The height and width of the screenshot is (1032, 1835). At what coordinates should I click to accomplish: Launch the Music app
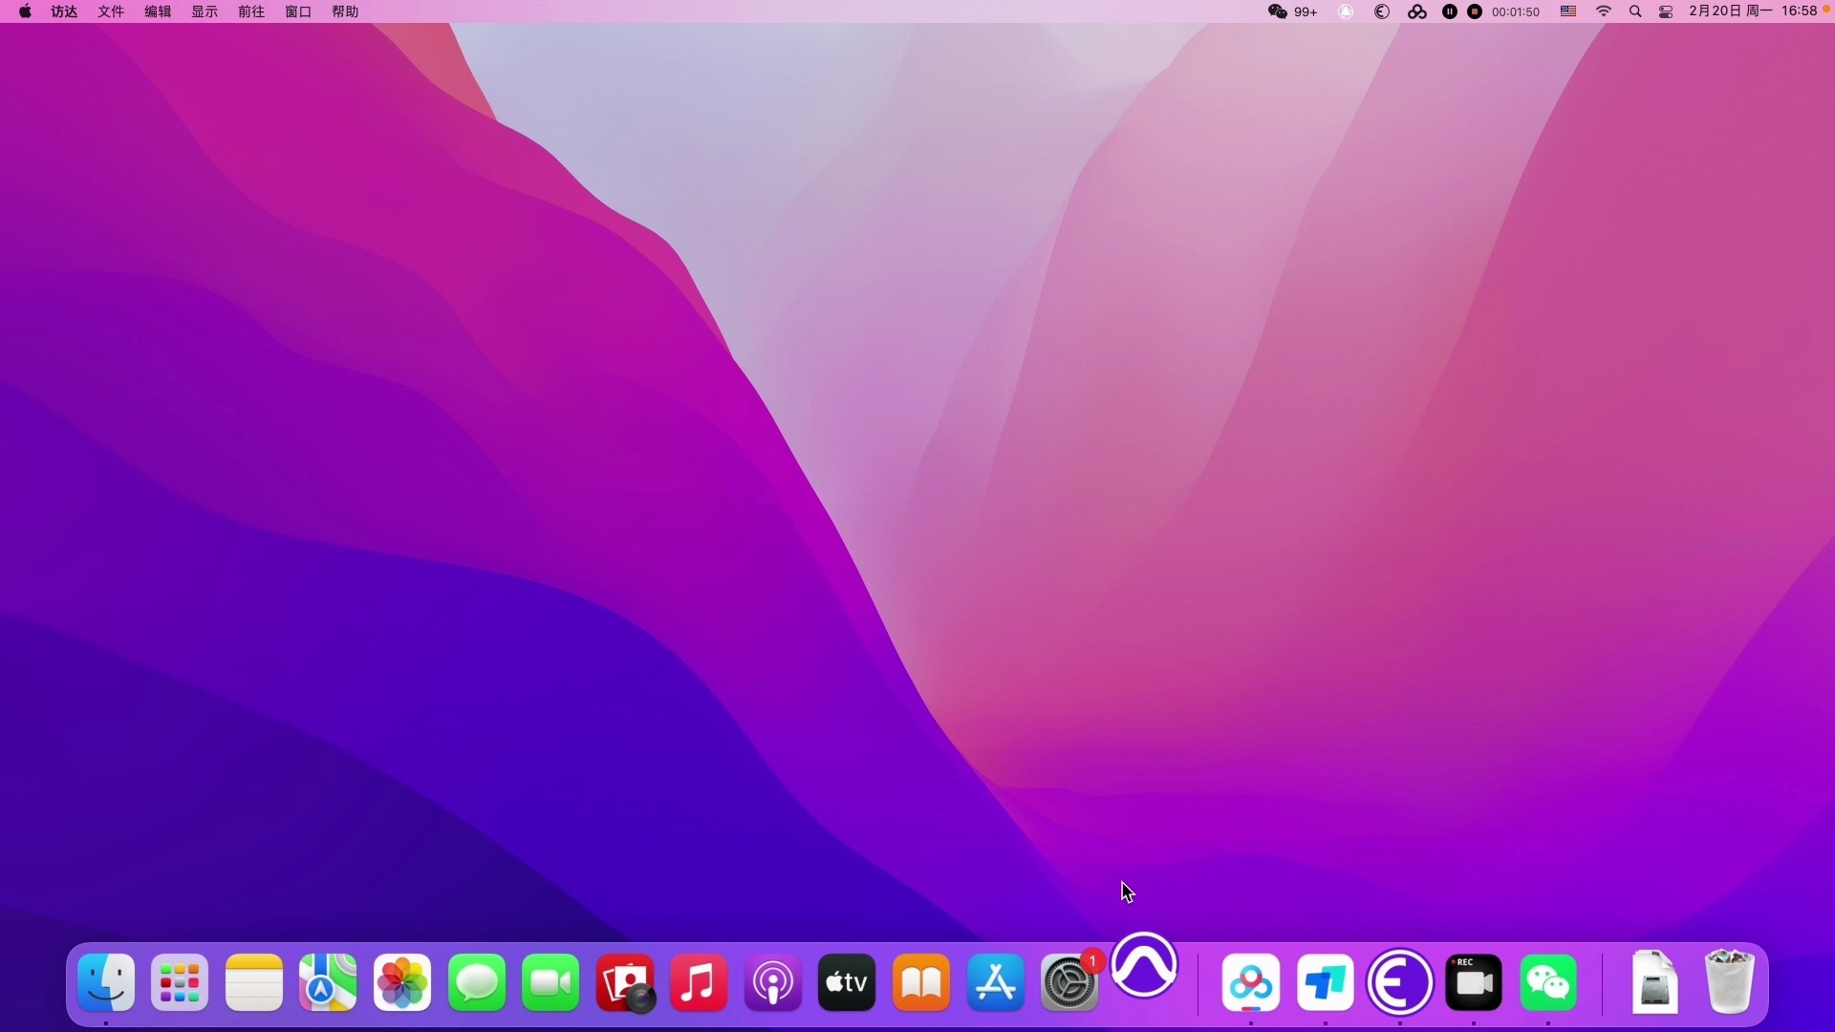coord(699,982)
